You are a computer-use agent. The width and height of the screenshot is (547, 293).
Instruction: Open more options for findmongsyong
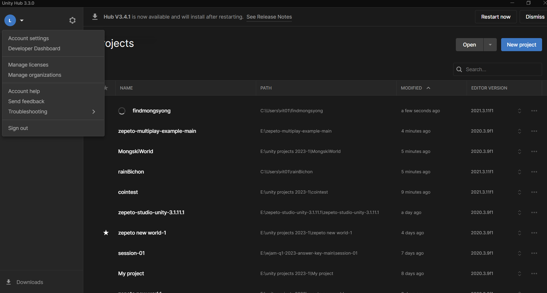[534, 111]
